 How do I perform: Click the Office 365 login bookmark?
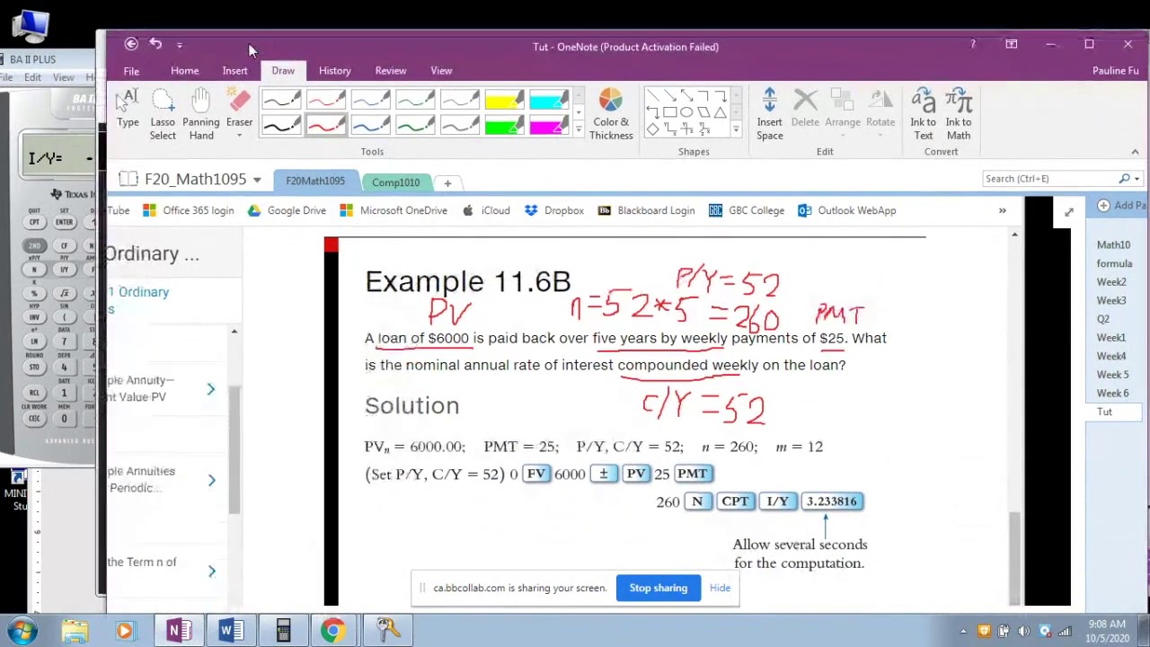pyautogui.click(x=188, y=210)
